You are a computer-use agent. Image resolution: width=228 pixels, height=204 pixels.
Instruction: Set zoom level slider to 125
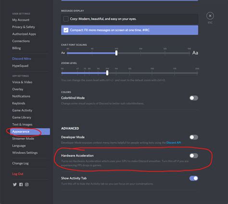pos(129,73)
